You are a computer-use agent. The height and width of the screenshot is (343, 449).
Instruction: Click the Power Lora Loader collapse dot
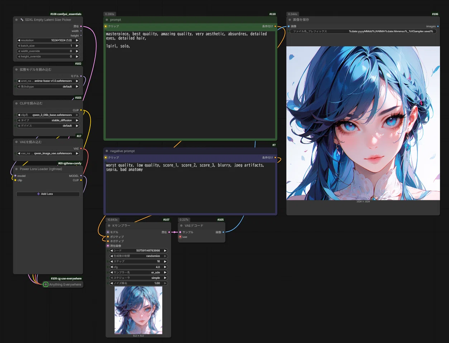(16, 169)
